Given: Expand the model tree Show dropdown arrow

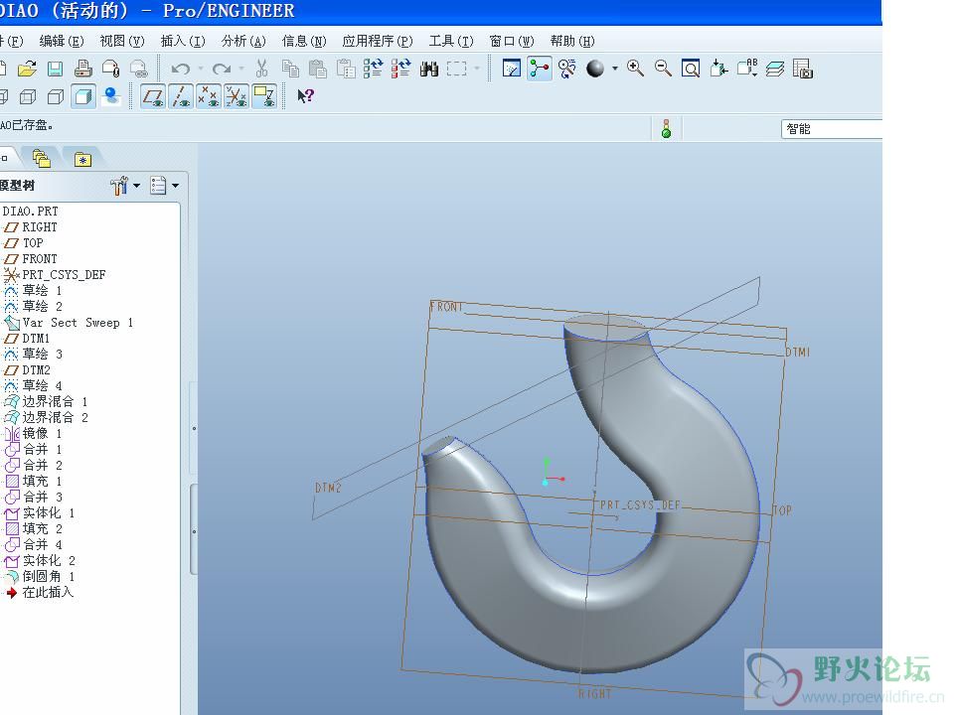Looking at the screenshot, I should pyautogui.click(x=175, y=186).
